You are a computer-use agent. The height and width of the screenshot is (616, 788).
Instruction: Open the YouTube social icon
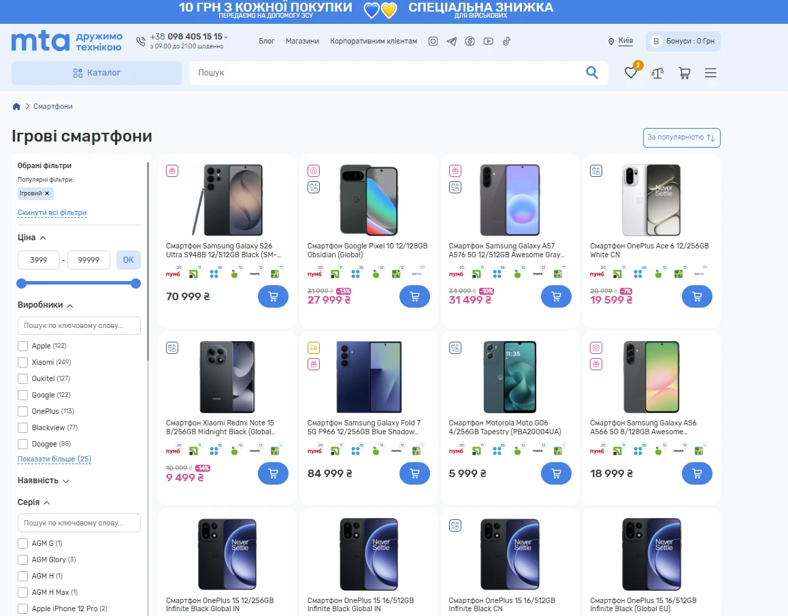[488, 42]
